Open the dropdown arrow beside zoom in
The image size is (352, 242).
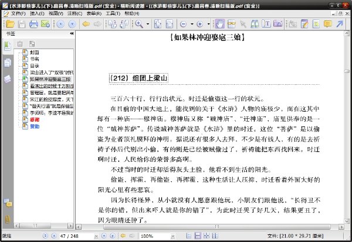(208, 24)
